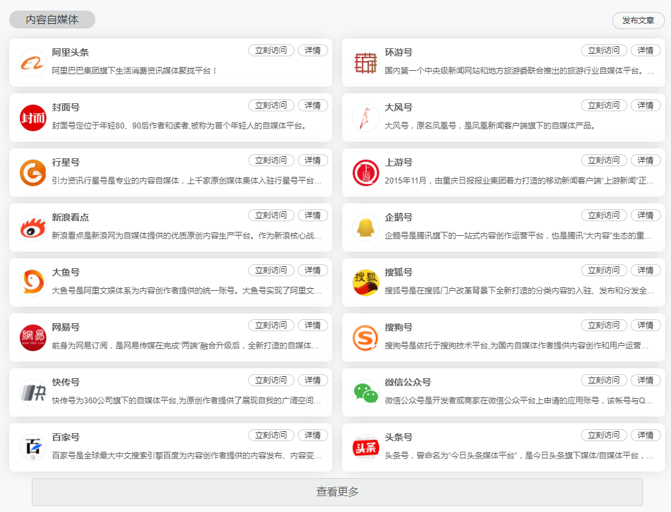The image size is (671, 512).
Task: Open 详情 for 快传号
Action: click(x=313, y=380)
